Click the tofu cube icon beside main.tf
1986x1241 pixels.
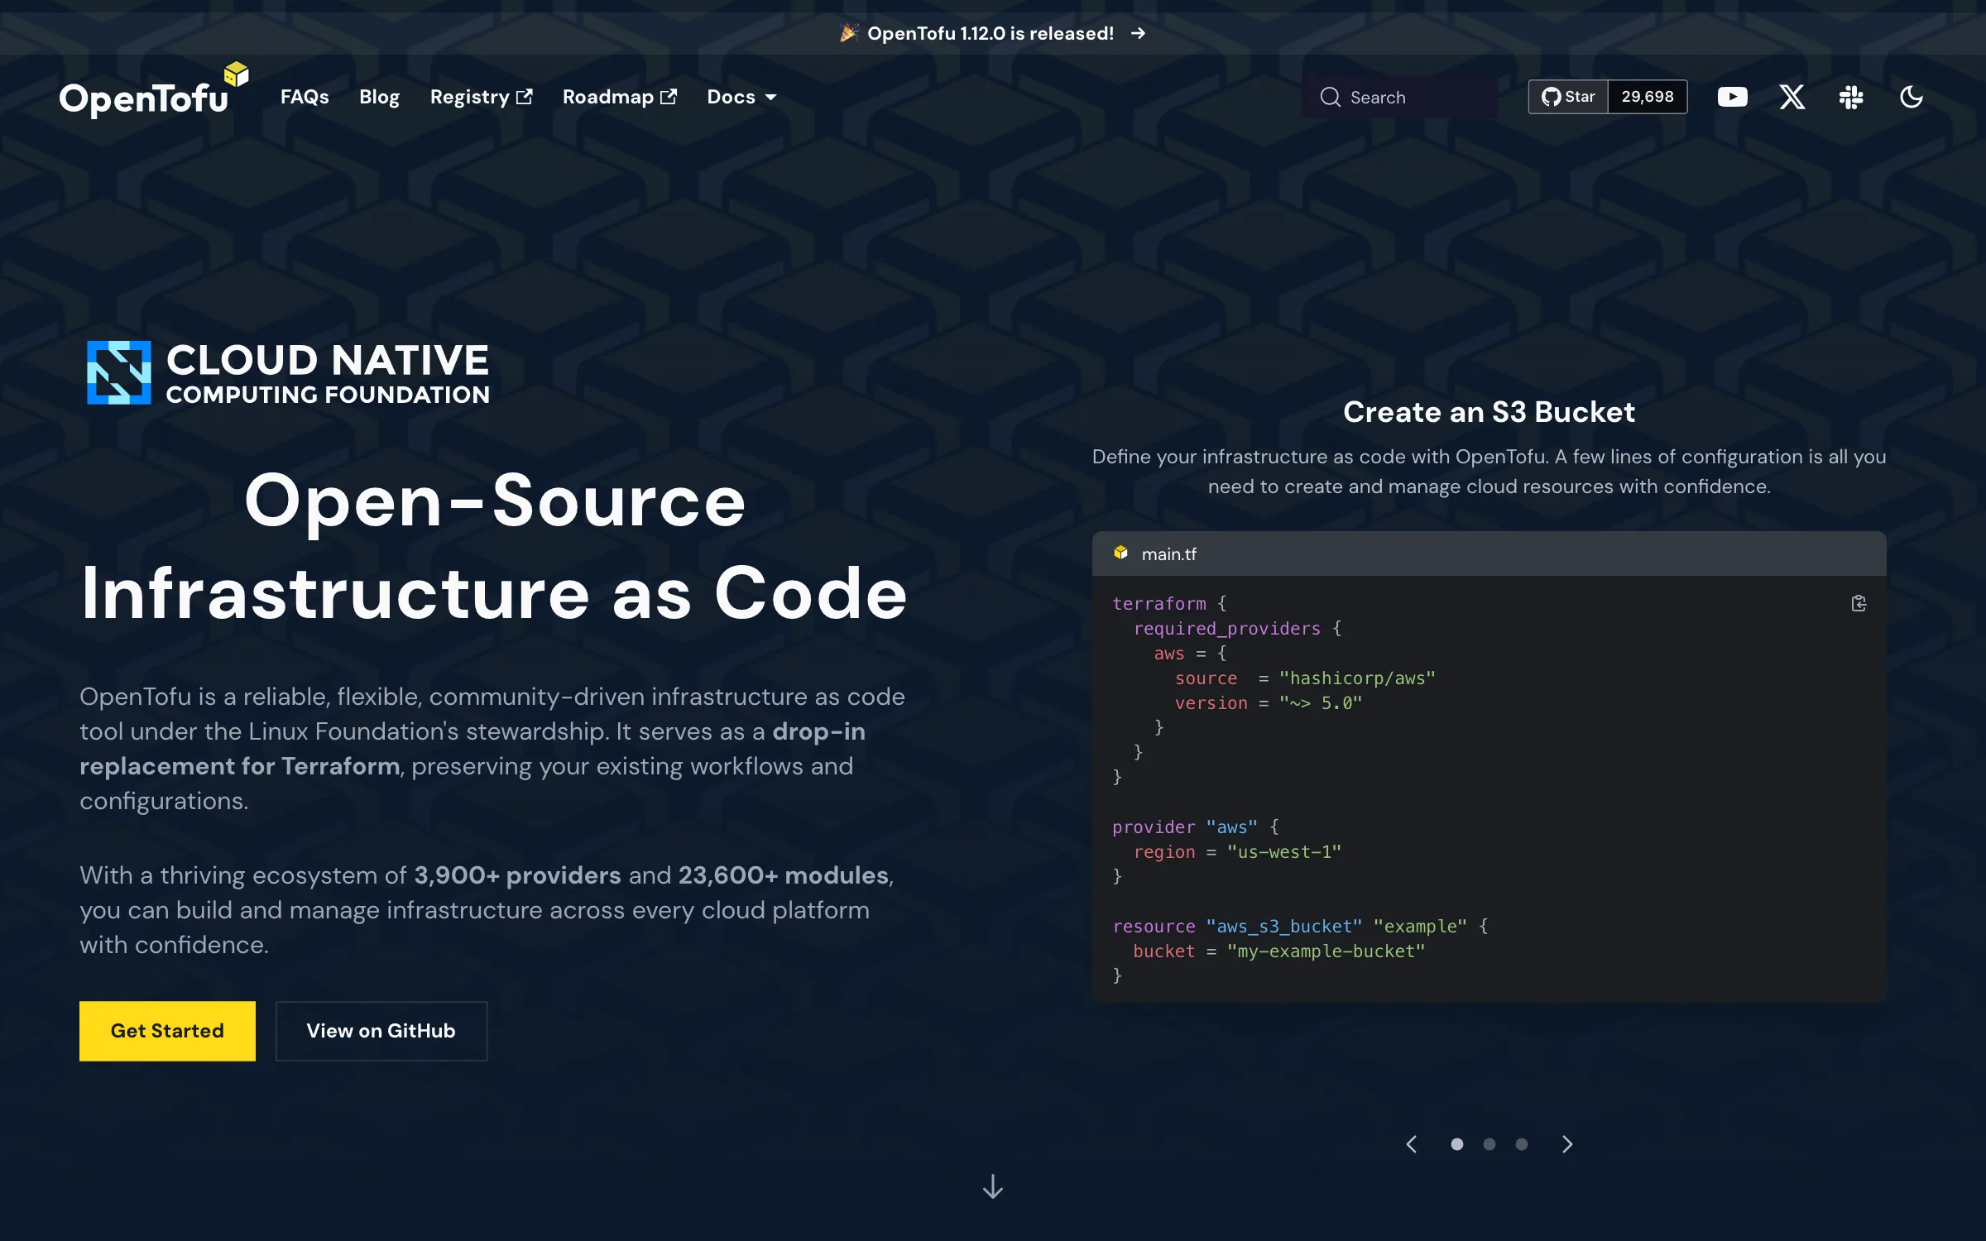pos(1120,553)
